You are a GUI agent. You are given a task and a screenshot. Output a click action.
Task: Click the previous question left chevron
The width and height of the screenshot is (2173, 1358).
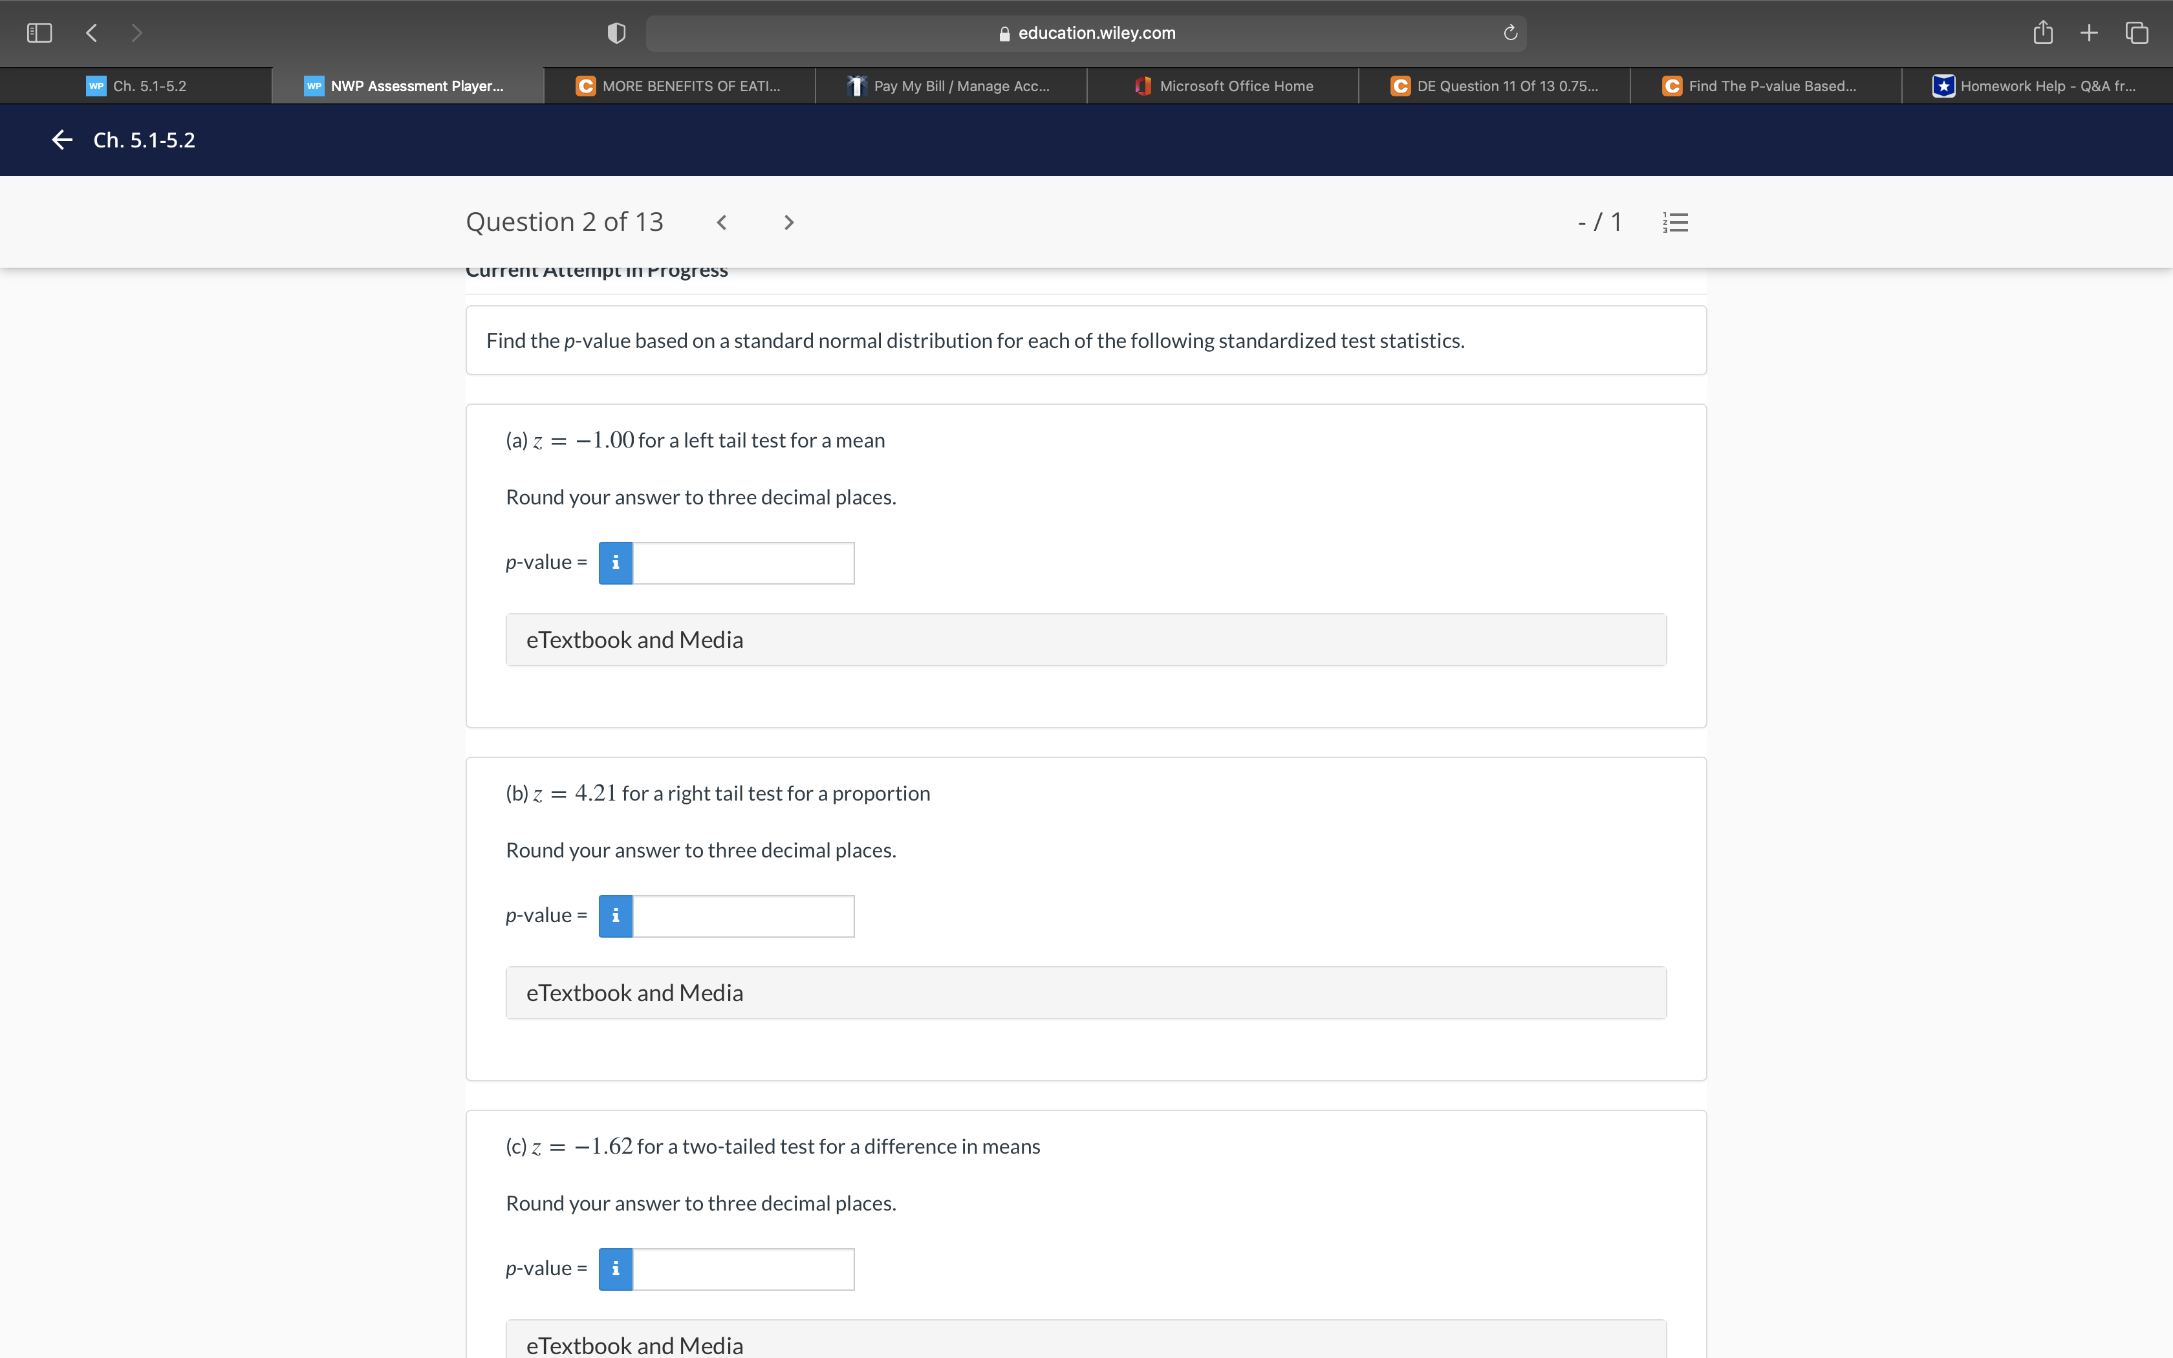722,221
